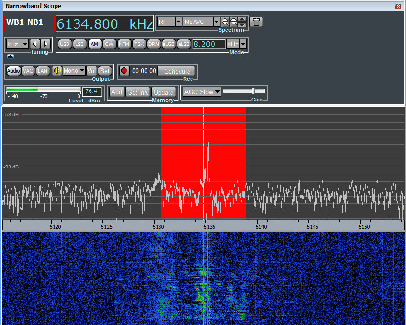
Task: Tune frequency up with right arrow
Action: tap(46, 44)
